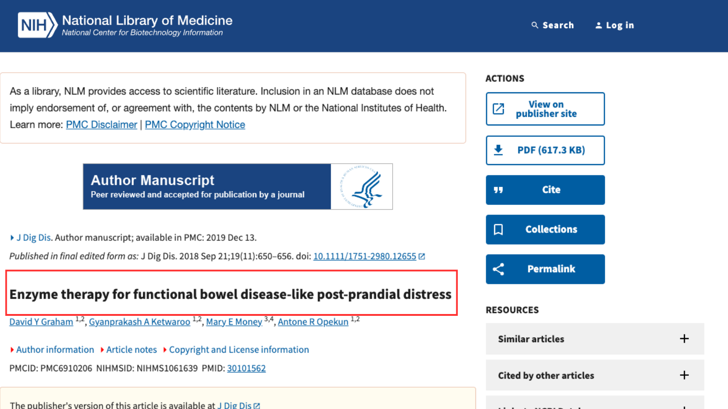The height and width of the screenshot is (409, 728).
Task: Open the PMC Disclaimer link
Action: (x=101, y=125)
